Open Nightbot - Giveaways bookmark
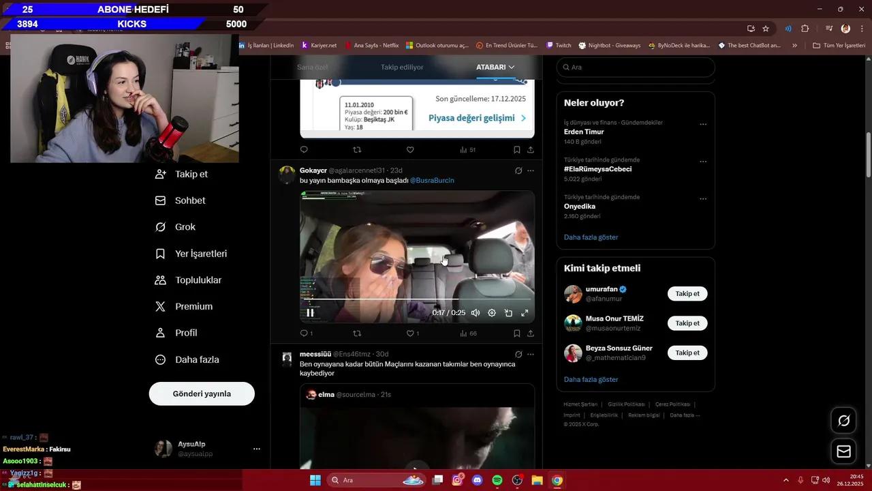 coord(610,46)
